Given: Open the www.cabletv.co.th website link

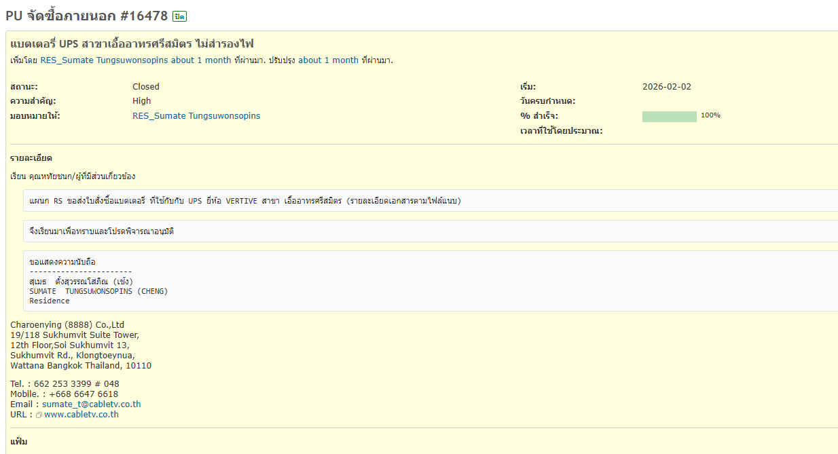Looking at the screenshot, I should [x=81, y=415].
